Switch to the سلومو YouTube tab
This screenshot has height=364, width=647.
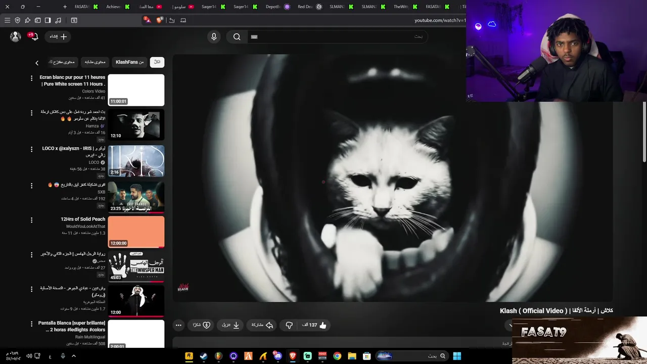pos(183,7)
